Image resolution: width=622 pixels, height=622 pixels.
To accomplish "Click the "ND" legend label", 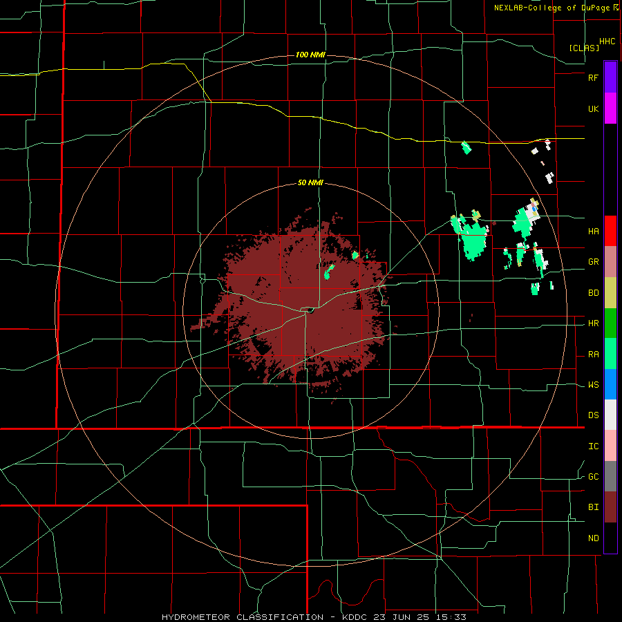I will pos(594,538).
